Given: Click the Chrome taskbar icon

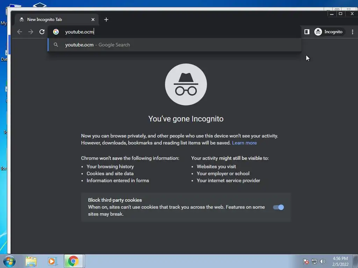Looking at the screenshot, I should click(73, 261).
